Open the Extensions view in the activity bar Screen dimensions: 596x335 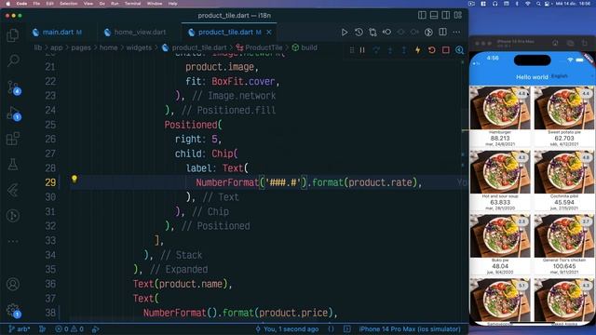click(13, 139)
